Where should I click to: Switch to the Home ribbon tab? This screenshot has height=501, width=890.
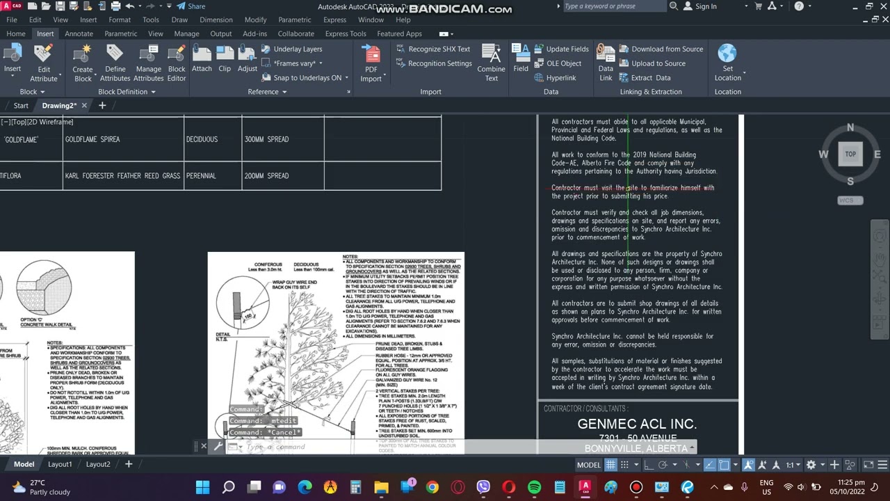click(x=15, y=33)
